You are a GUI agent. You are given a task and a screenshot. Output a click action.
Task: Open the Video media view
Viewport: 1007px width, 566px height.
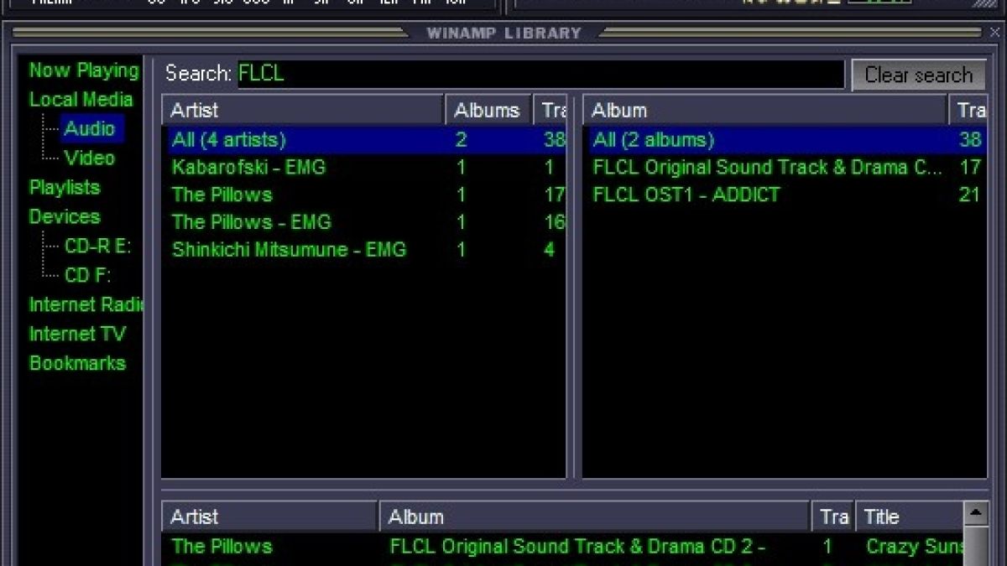tap(89, 158)
